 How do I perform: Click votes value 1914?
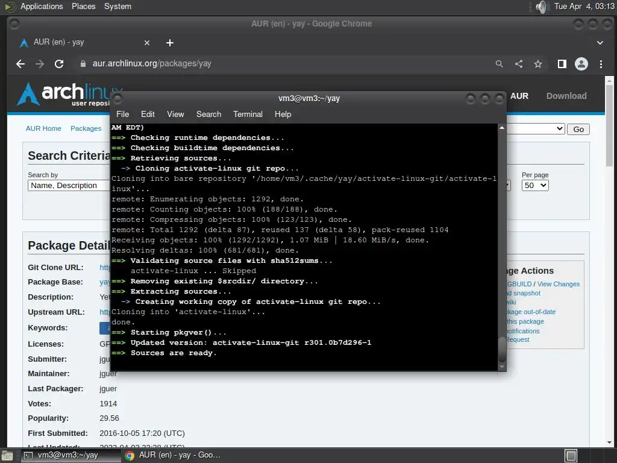point(108,403)
